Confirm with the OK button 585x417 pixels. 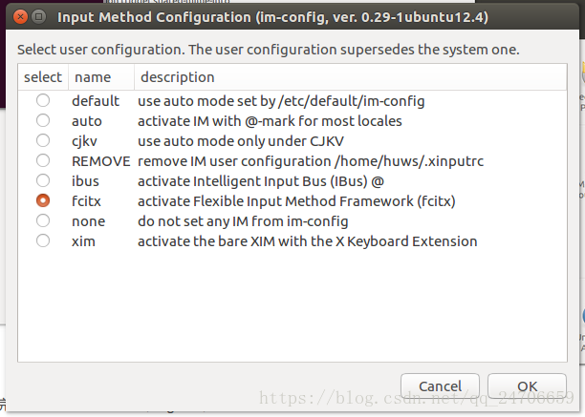[x=528, y=386]
